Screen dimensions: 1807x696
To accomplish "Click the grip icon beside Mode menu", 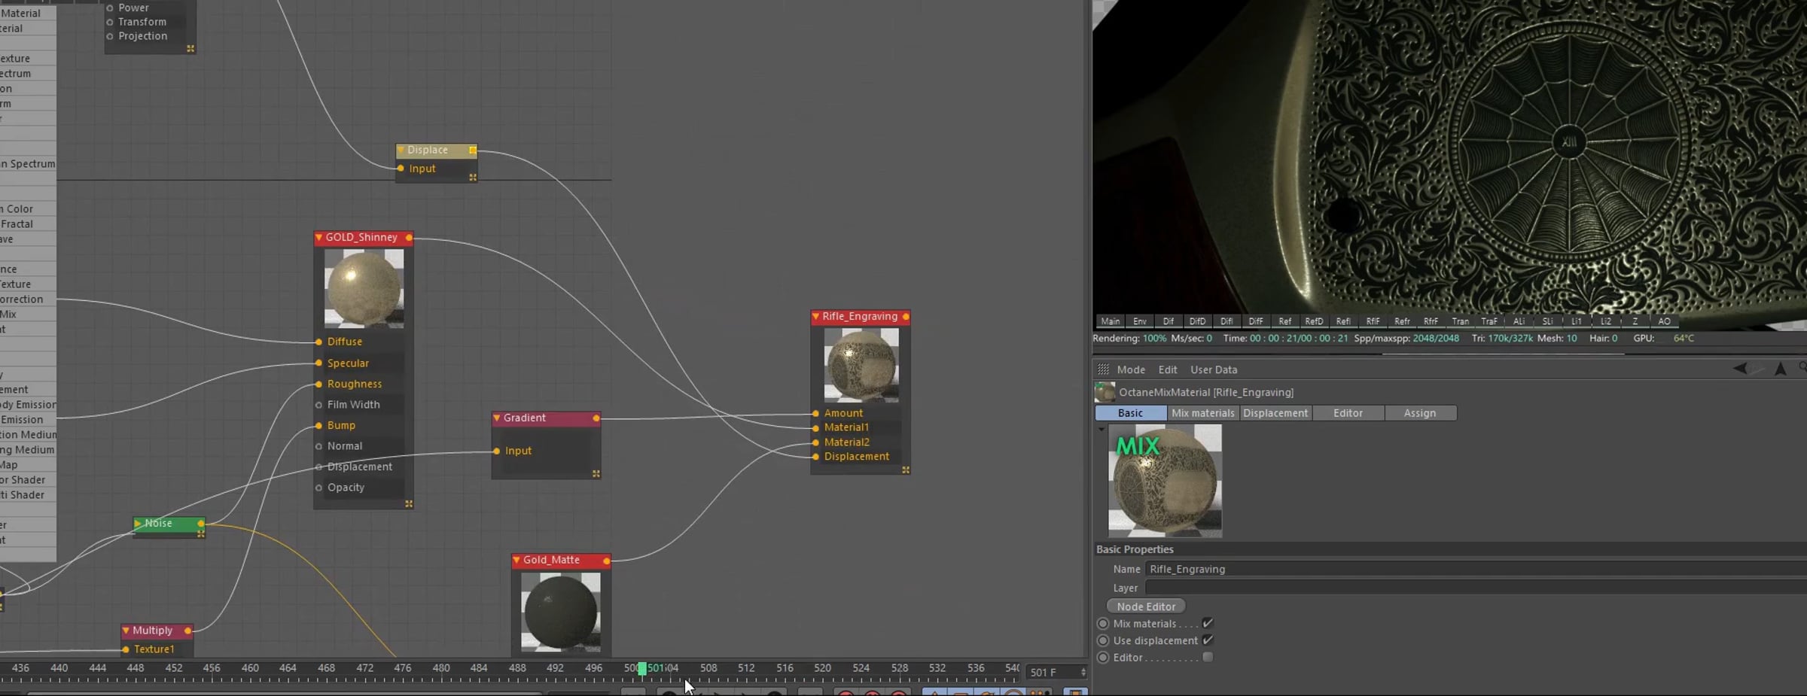I will pyautogui.click(x=1103, y=369).
